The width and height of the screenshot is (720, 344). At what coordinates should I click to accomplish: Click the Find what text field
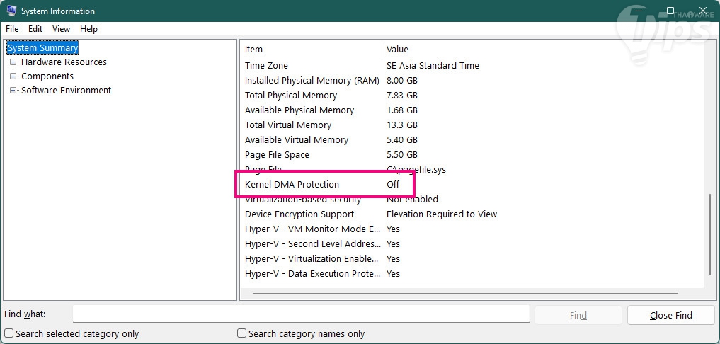coord(301,314)
